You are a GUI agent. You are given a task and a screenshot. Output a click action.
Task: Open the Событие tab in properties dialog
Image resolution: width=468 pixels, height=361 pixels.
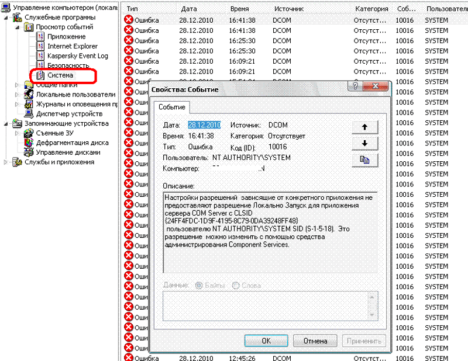pos(172,107)
